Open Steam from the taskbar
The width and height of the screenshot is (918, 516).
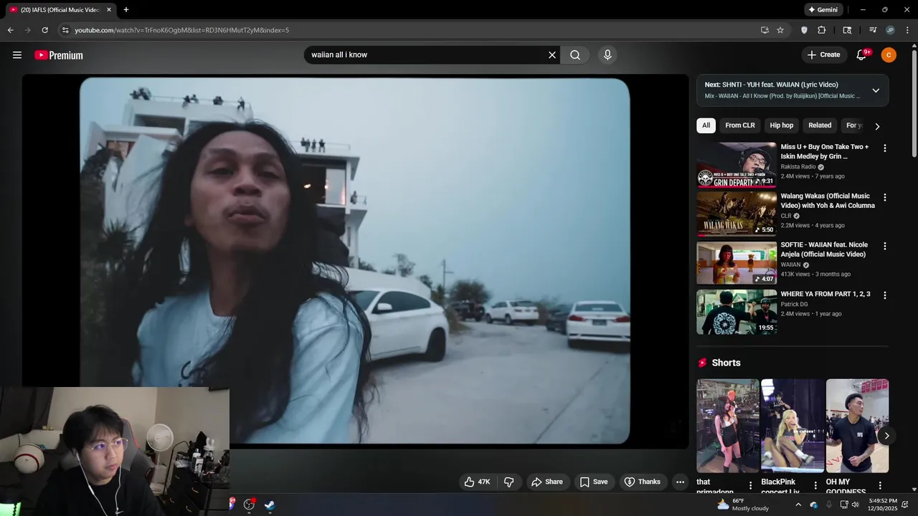270,505
